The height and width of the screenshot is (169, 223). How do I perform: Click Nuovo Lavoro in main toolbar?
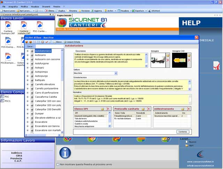coord(8,11)
